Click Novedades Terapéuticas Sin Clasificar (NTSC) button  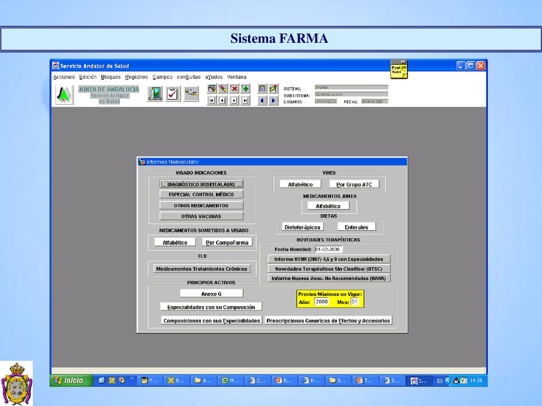[329, 269]
